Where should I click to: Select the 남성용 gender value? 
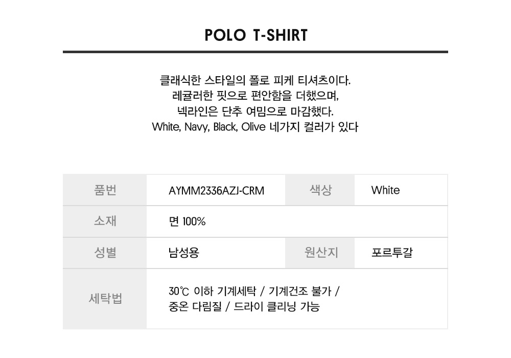184,253
